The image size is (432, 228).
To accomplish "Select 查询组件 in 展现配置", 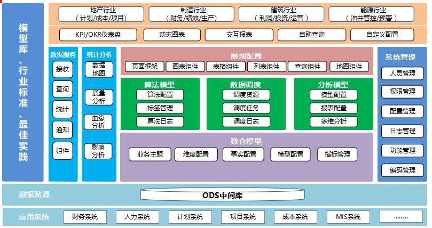I will (308, 67).
